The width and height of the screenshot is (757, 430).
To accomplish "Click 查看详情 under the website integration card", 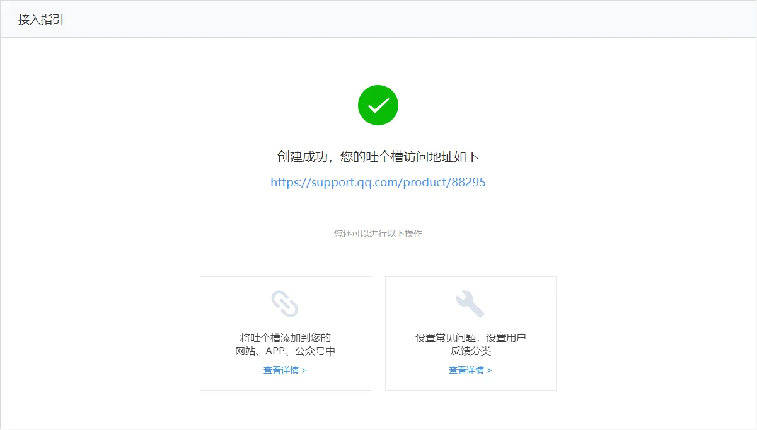I will click(x=282, y=371).
